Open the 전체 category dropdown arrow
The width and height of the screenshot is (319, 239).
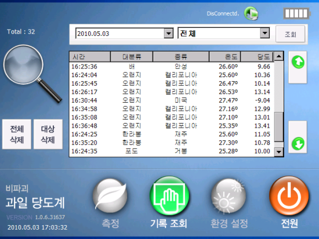coord(264,33)
